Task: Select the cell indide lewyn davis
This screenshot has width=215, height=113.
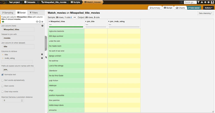Action: [66, 105]
